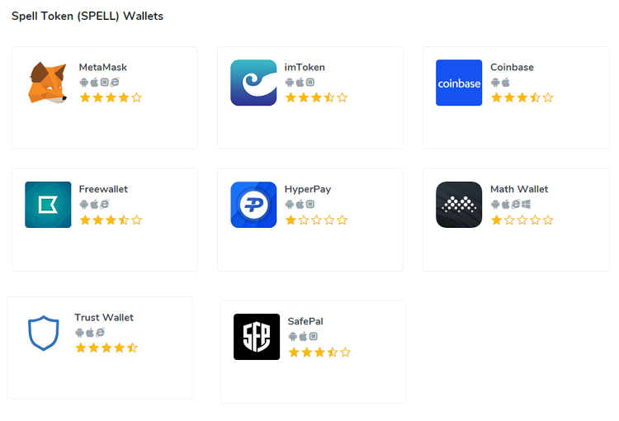Viewport: 619px width, 421px height.
Task: Click the MetaMask fox logo
Action: [x=48, y=83]
